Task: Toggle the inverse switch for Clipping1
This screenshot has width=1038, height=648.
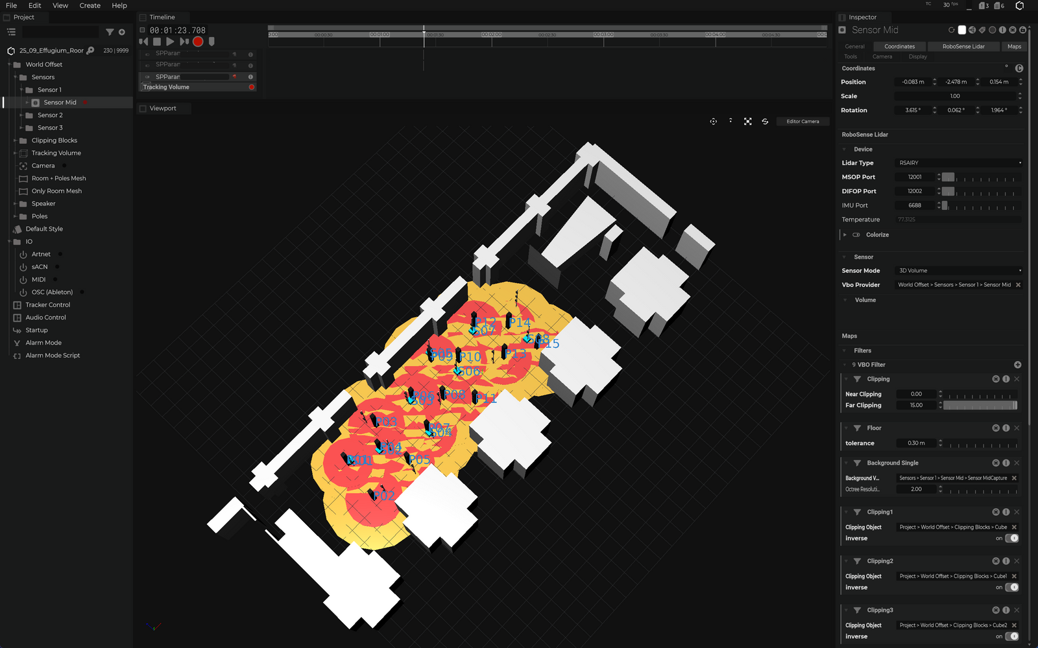Action: coord(1012,538)
